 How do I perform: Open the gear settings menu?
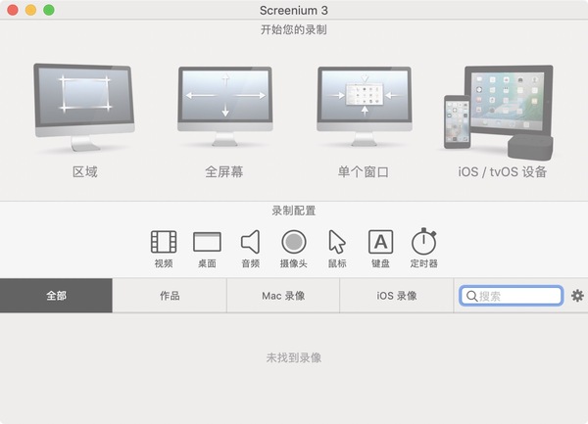pyautogui.click(x=577, y=296)
